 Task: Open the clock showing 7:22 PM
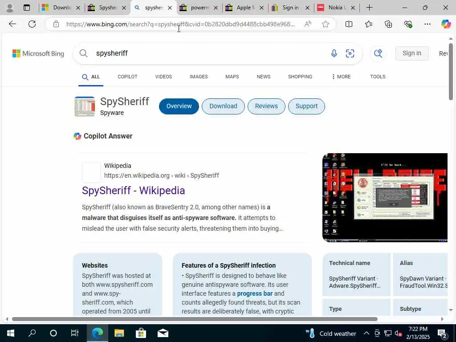(x=418, y=333)
